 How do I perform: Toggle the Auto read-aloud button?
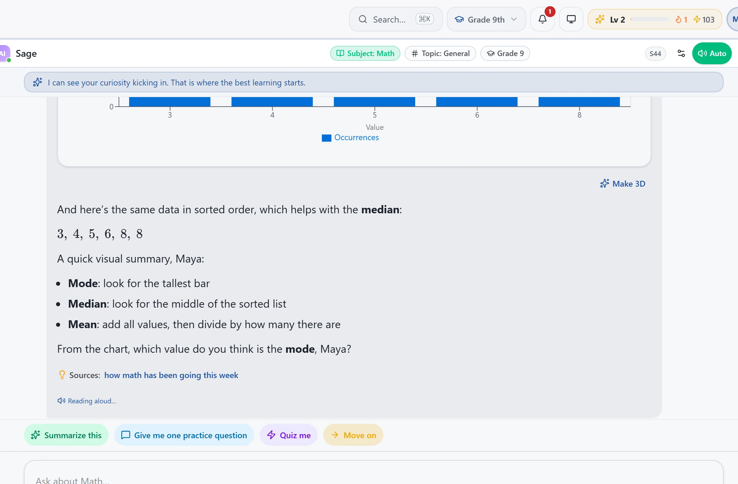coord(712,53)
